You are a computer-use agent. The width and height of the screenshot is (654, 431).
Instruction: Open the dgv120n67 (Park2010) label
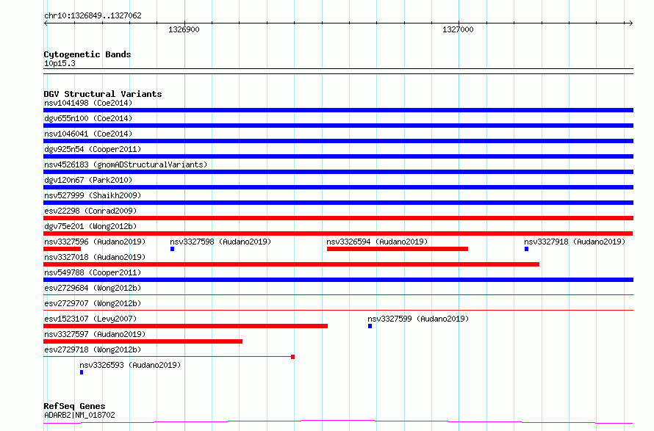[88, 180]
